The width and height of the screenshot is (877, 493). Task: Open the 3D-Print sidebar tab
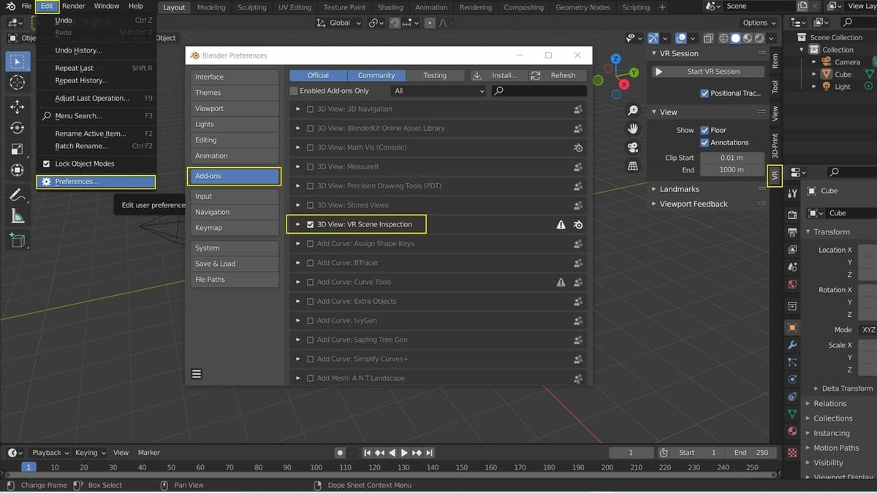[775, 146]
